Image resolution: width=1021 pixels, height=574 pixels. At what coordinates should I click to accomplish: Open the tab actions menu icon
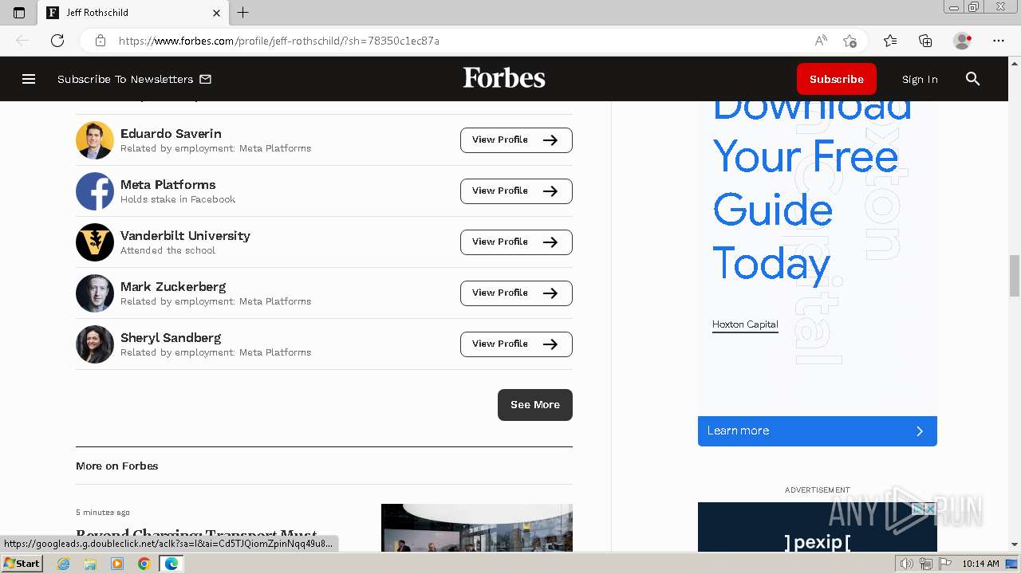(x=19, y=13)
